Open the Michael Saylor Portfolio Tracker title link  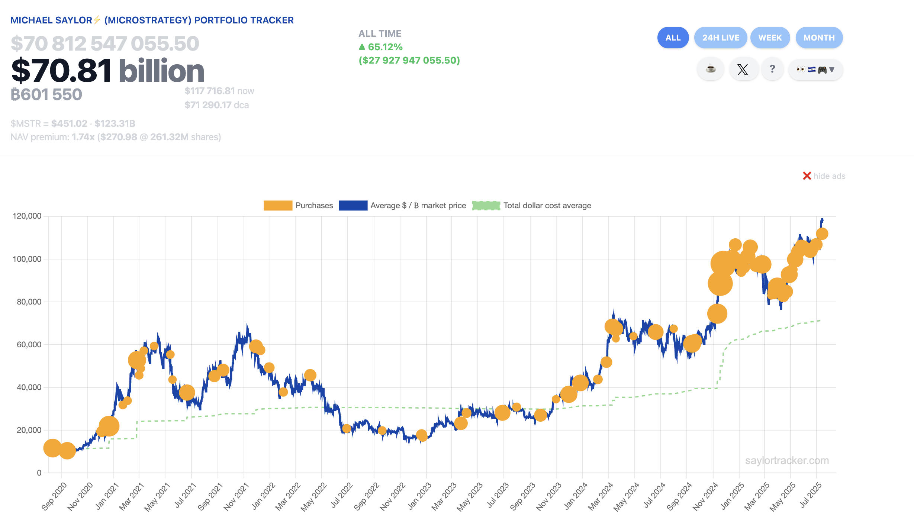click(152, 20)
